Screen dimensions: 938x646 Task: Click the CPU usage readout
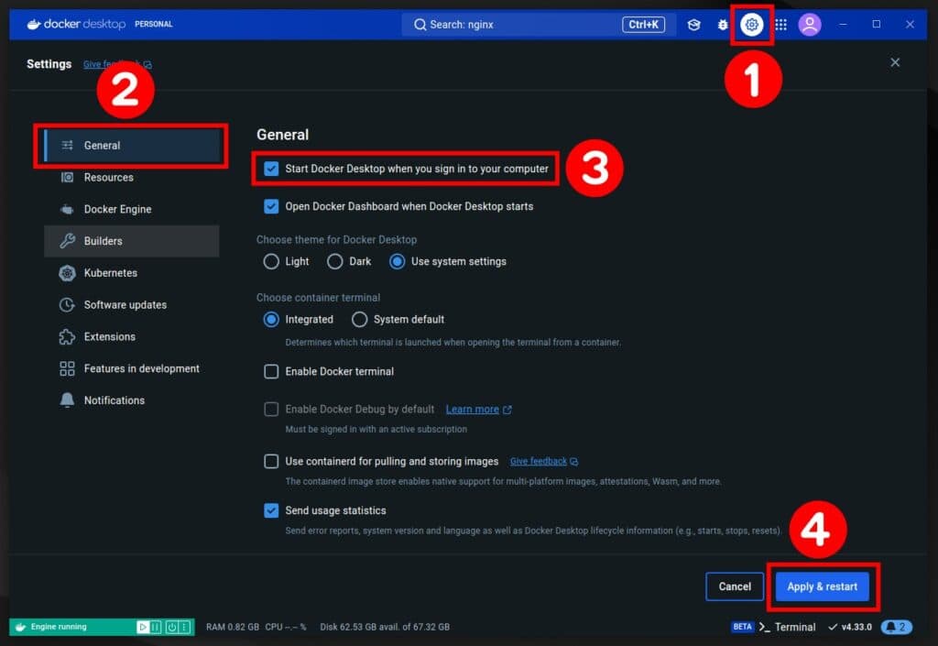click(286, 627)
